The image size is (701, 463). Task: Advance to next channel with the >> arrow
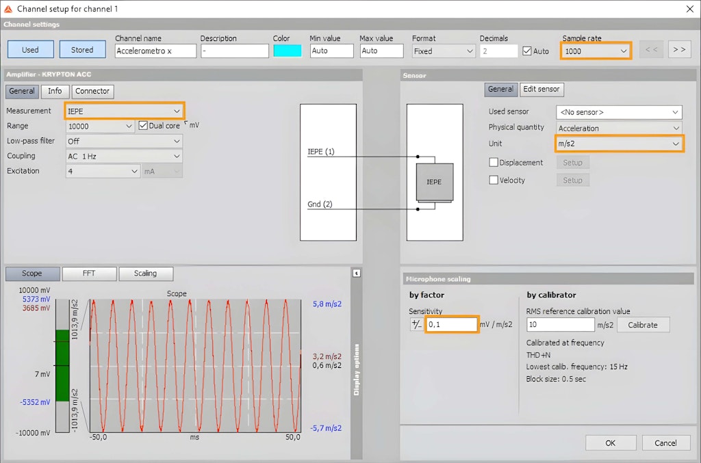678,49
